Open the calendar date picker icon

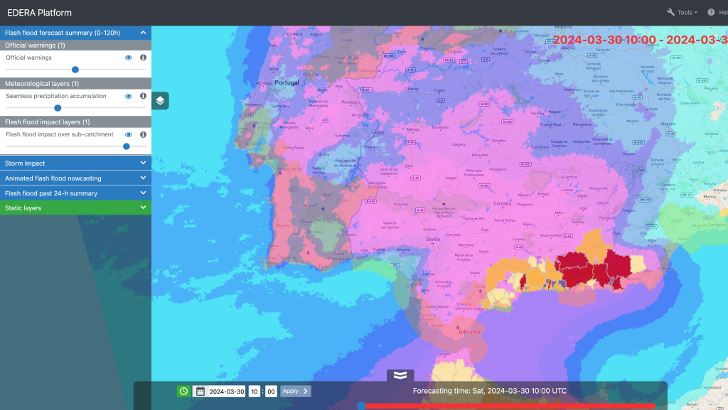[x=200, y=391]
